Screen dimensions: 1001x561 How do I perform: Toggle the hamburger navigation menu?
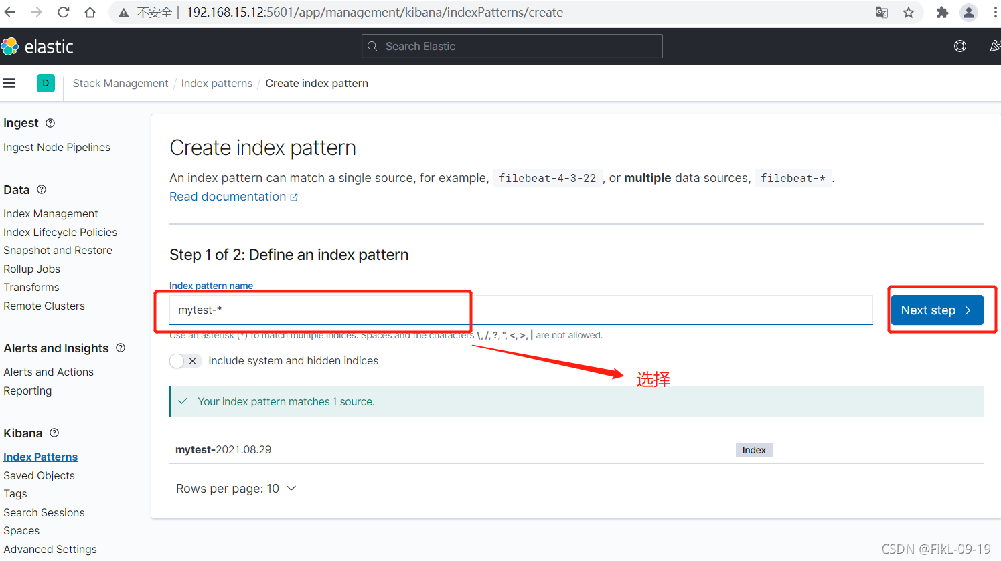pos(9,83)
